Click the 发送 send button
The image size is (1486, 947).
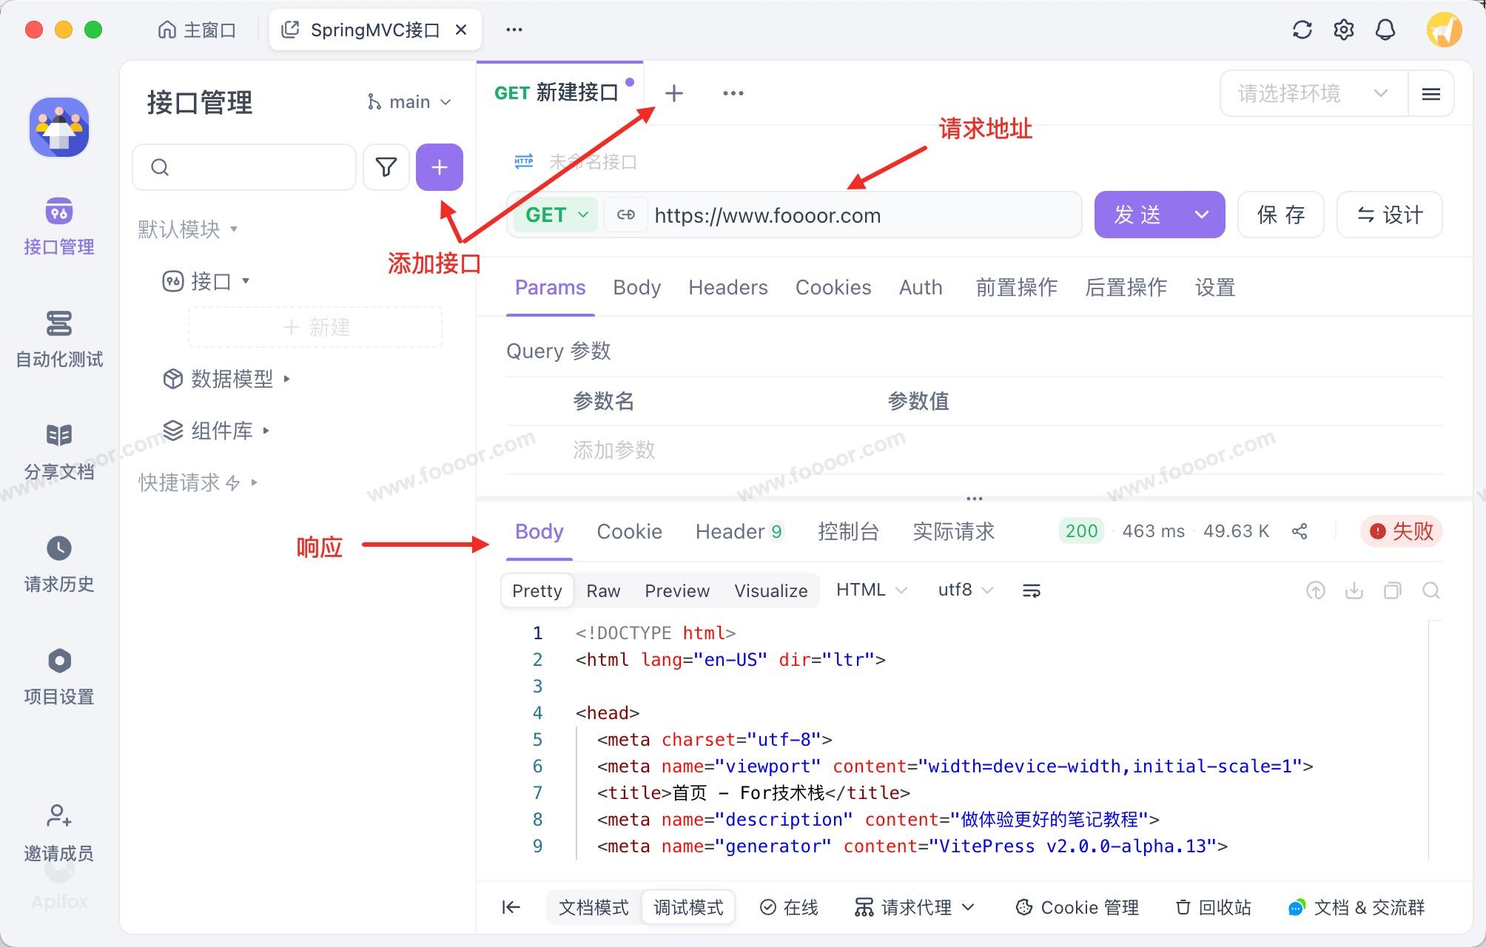(x=1137, y=215)
